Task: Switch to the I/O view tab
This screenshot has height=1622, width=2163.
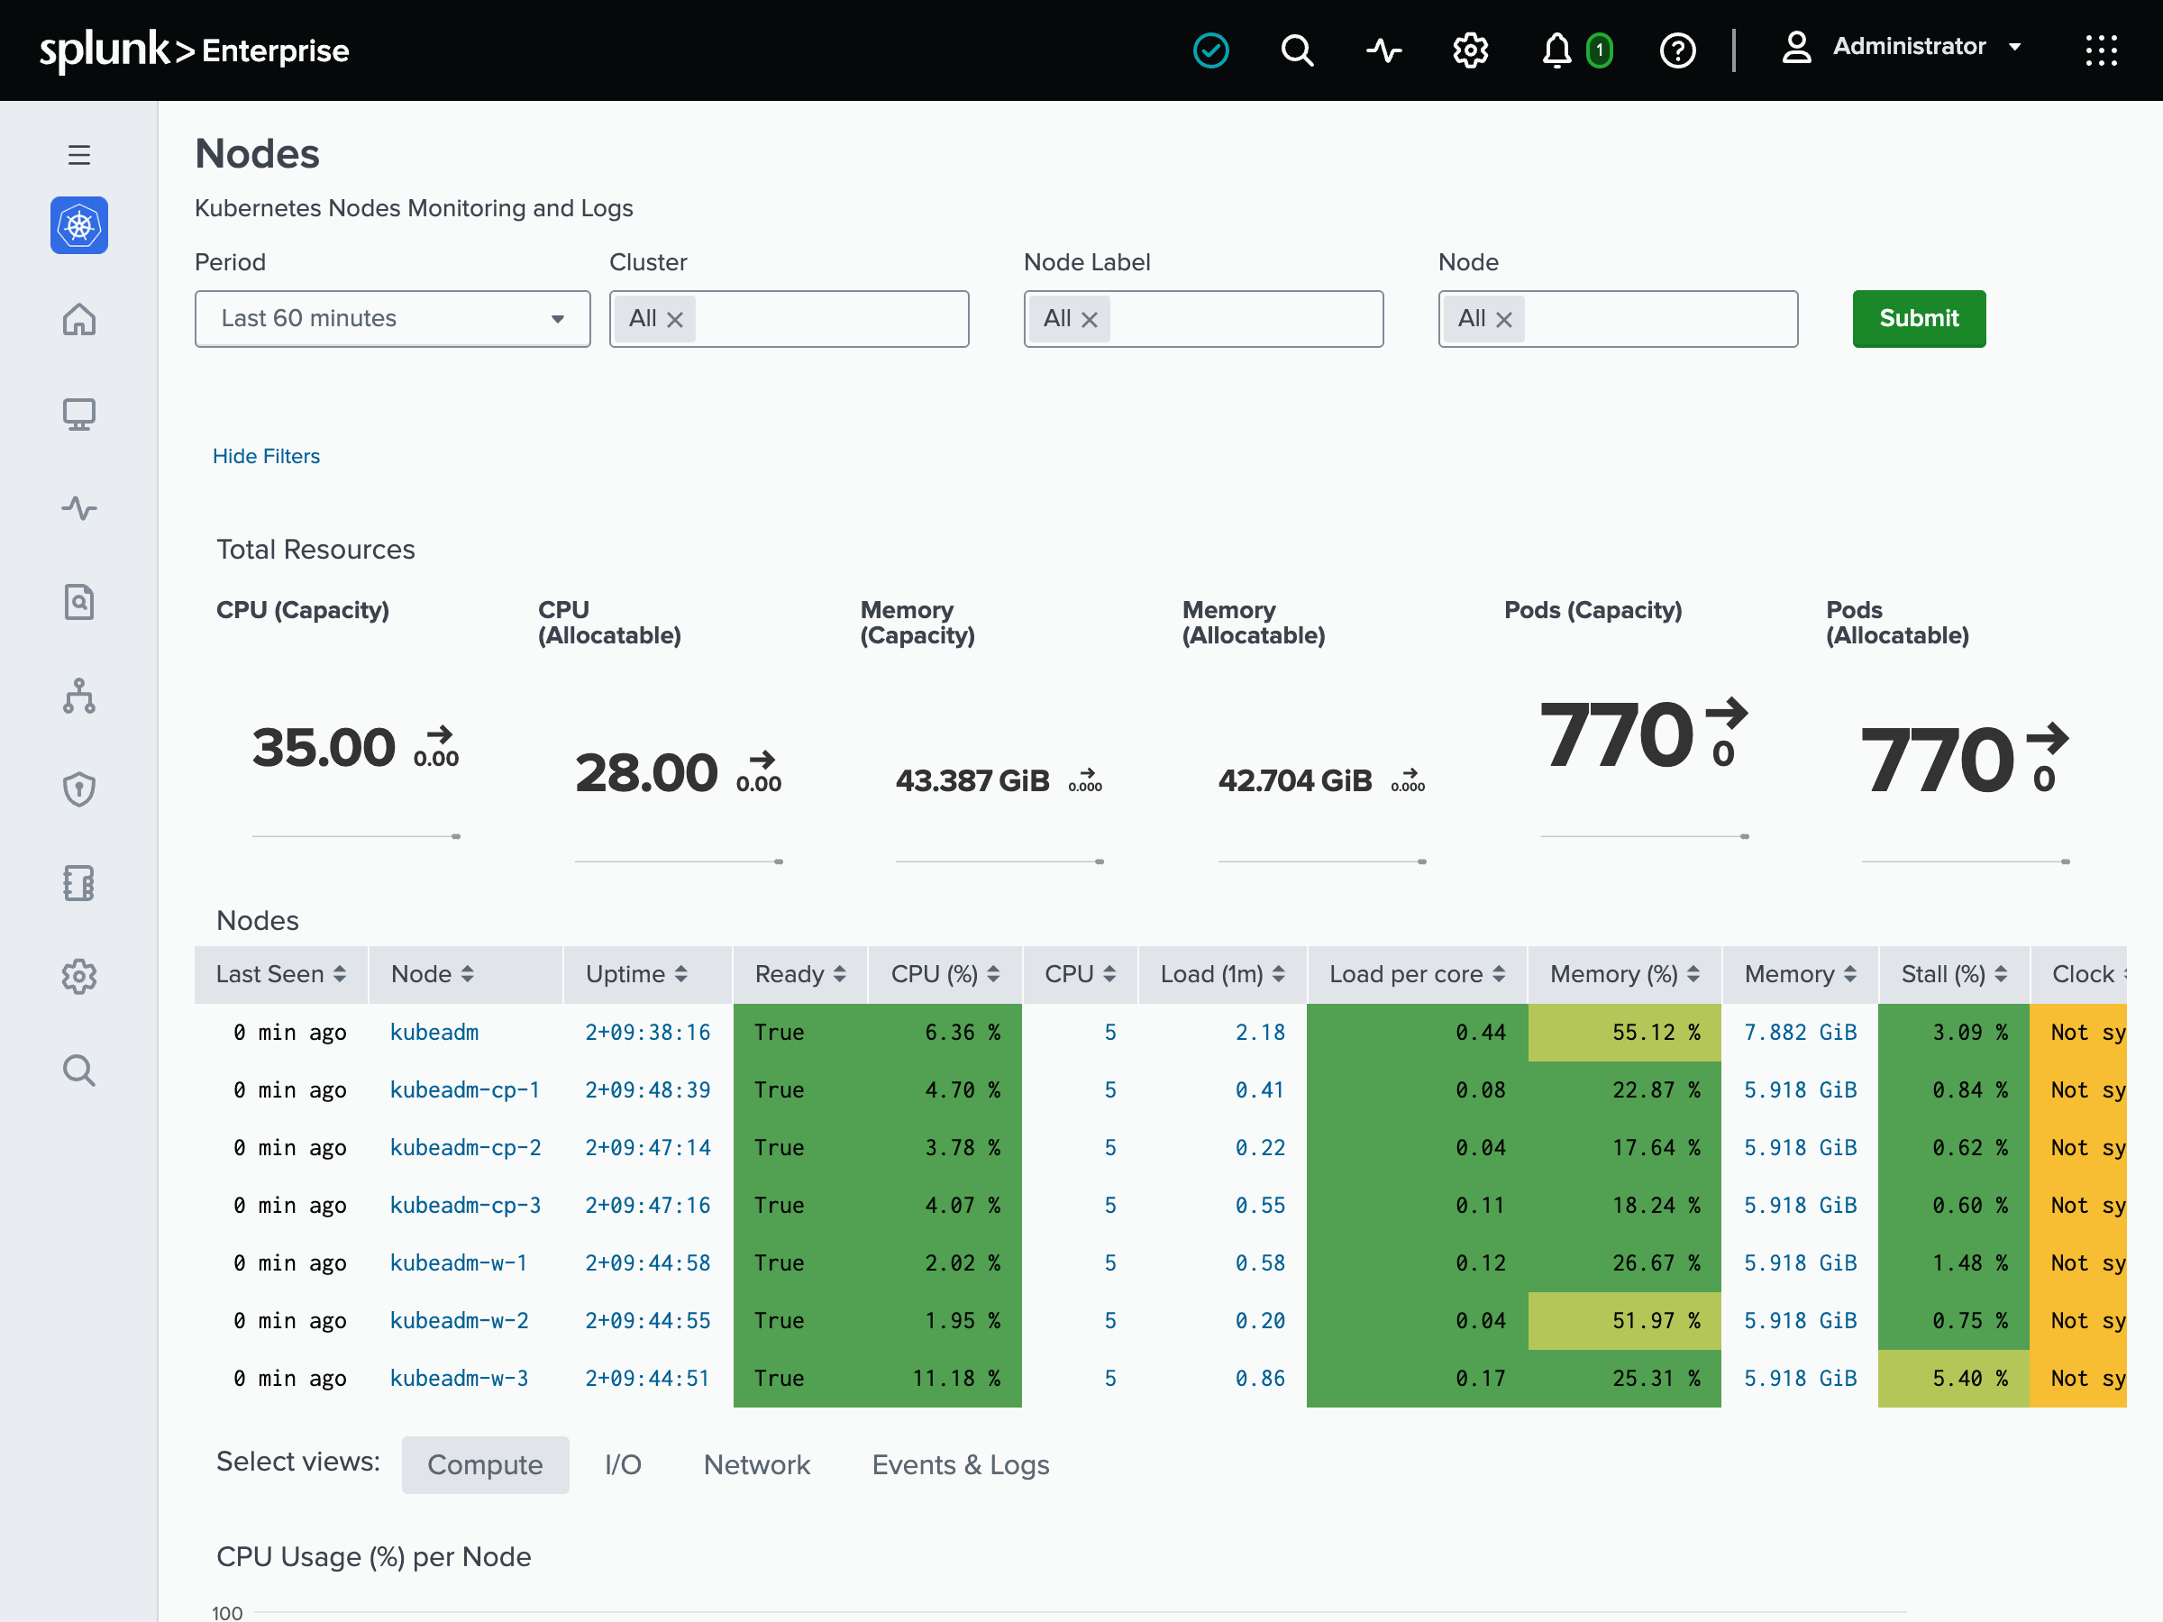Action: [623, 1464]
